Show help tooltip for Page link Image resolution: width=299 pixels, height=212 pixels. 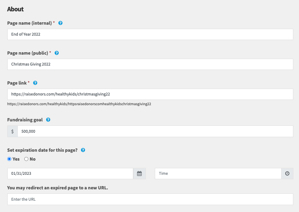pos(35,83)
